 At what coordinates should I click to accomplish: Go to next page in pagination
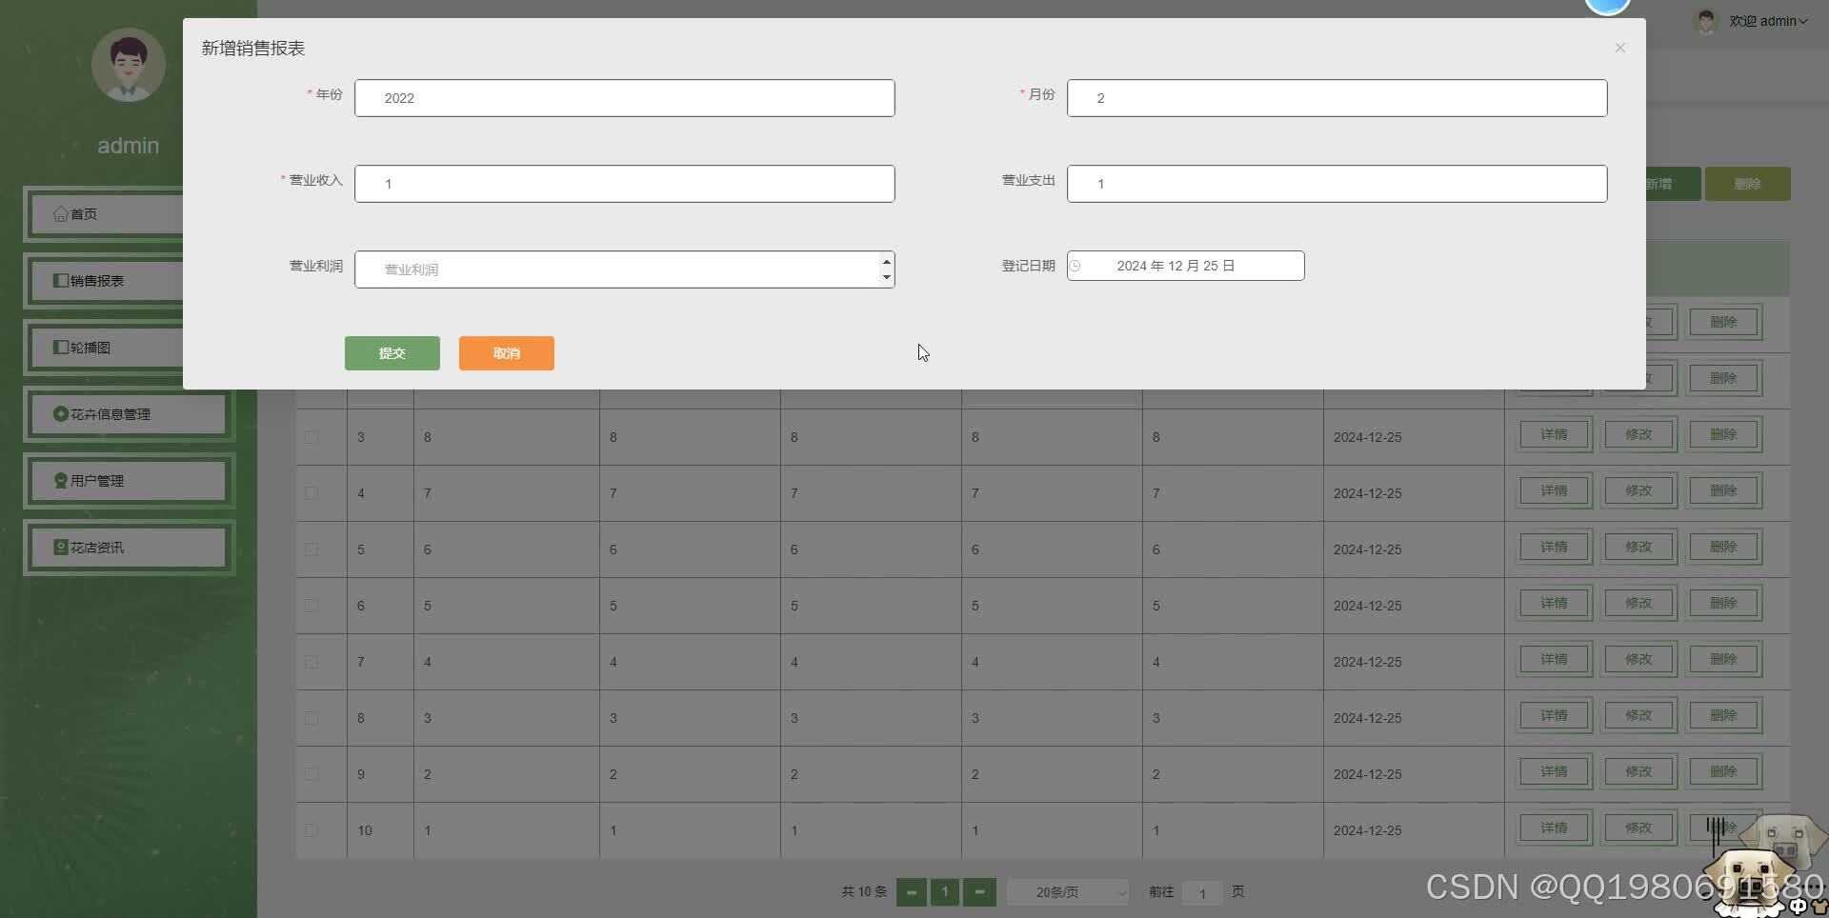[979, 892]
